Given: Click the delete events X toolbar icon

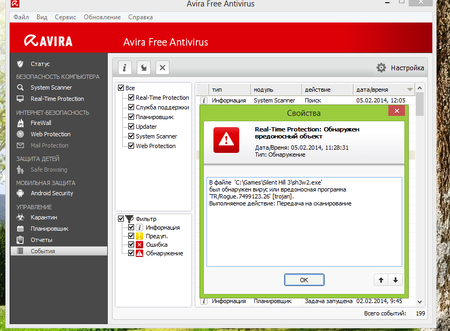Looking at the screenshot, I should (163, 68).
